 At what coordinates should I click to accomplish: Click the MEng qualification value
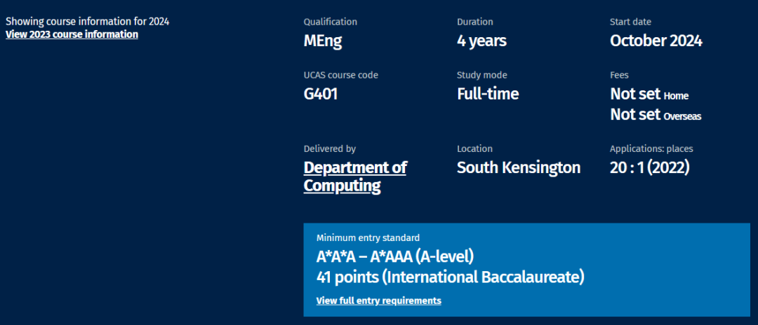[x=323, y=41]
